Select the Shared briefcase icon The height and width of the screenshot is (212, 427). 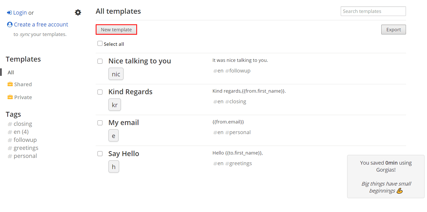coord(10,84)
